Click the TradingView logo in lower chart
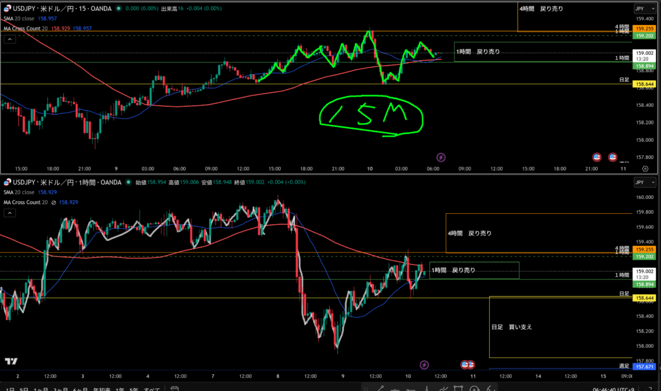This screenshot has width=661, height=391. pos(11,361)
